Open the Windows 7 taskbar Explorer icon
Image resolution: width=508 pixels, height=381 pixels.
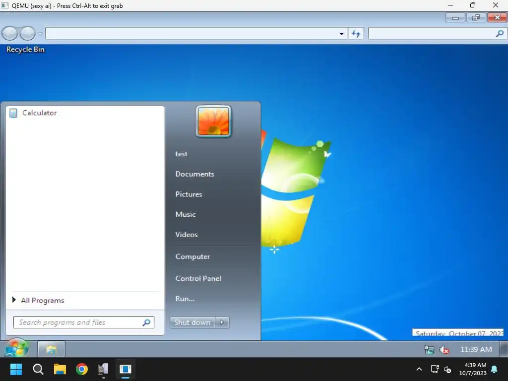point(52,349)
